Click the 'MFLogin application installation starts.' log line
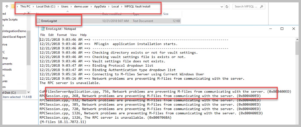This screenshot has height=127, width=301. (109, 44)
